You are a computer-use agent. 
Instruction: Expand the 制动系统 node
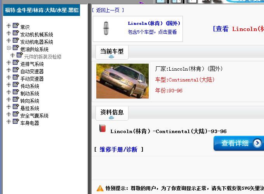click(9, 92)
